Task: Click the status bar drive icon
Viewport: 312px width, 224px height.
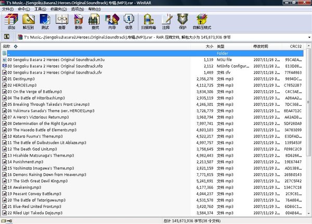Action: point(3,221)
